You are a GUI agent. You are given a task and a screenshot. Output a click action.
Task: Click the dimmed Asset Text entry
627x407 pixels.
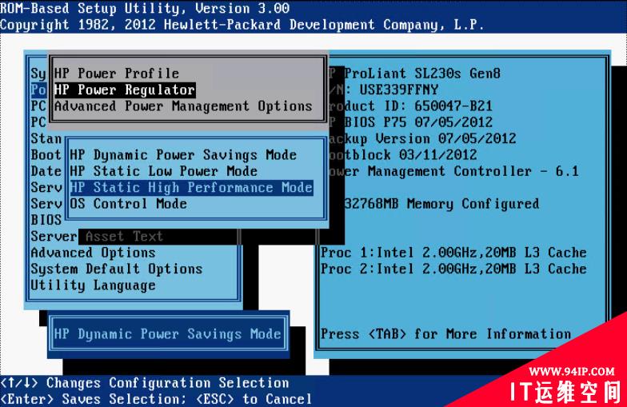pos(125,237)
